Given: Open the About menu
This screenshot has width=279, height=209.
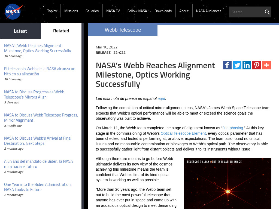Looking at the screenshot, I should click(x=184, y=11).
